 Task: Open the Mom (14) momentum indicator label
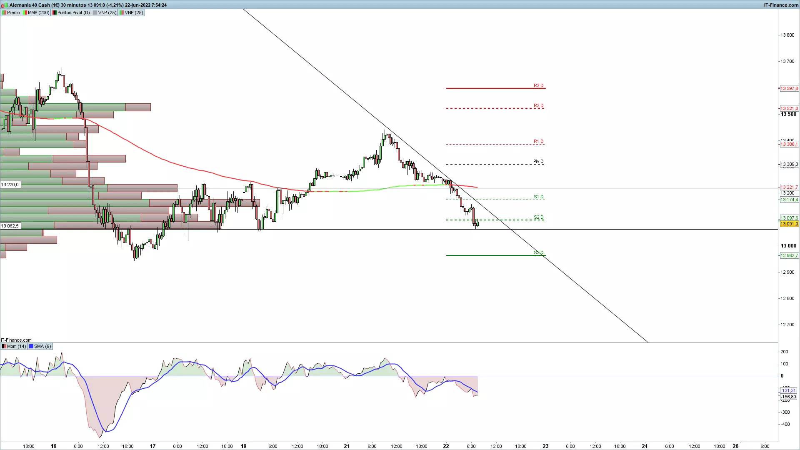pos(14,346)
